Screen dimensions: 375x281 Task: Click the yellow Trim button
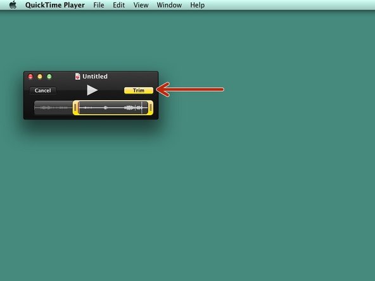coord(139,91)
